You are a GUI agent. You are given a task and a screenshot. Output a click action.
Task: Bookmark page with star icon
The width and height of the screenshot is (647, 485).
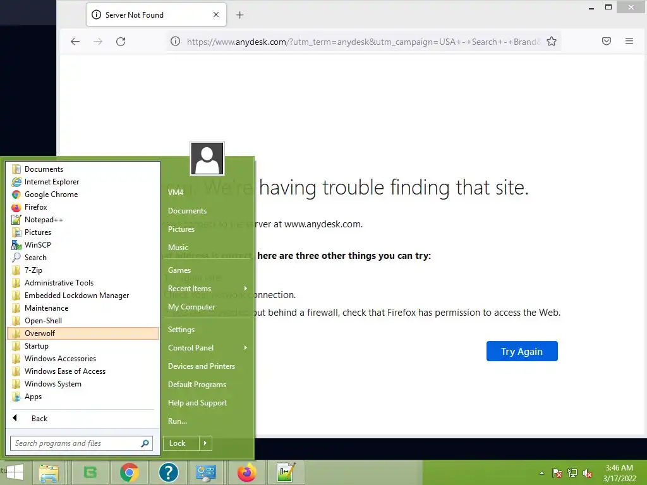pos(552,41)
